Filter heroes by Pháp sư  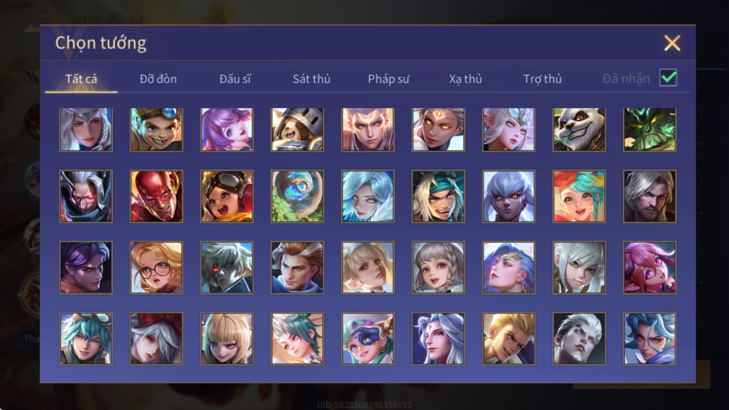[388, 79]
